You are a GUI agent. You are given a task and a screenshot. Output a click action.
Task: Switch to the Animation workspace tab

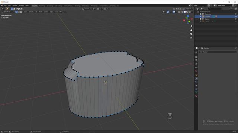click(85, 6)
